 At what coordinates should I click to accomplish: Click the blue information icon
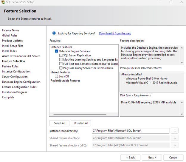[54, 33]
